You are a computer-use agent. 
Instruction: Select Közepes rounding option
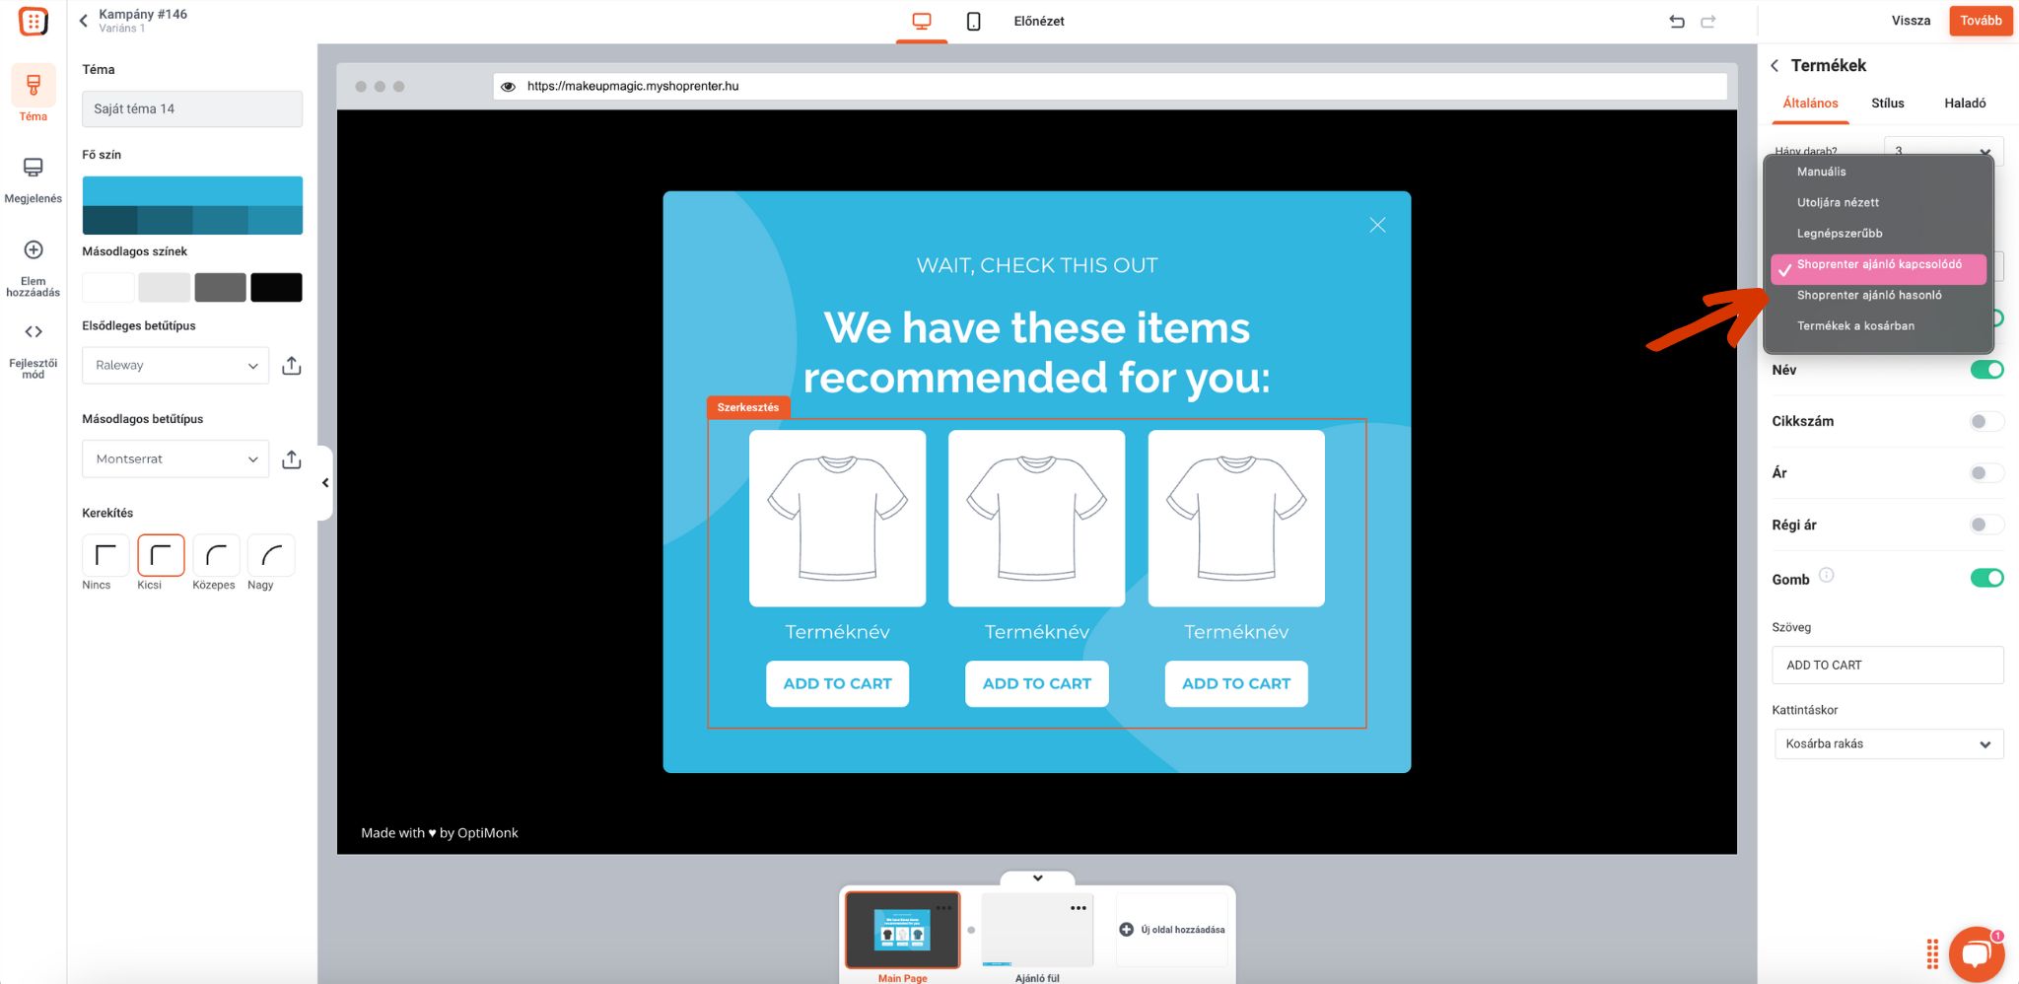(216, 555)
